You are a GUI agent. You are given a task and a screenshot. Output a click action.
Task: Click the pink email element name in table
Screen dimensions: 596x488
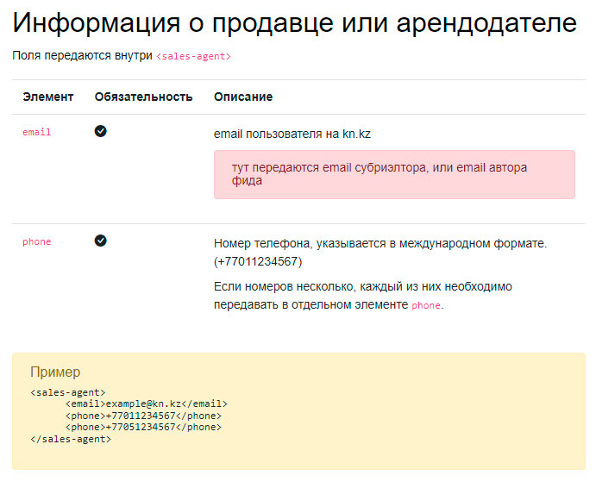[x=37, y=132]
